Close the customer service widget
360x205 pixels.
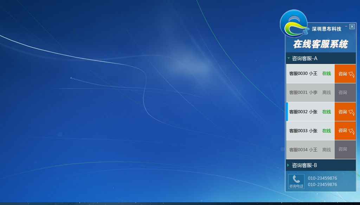coord(352,26)
